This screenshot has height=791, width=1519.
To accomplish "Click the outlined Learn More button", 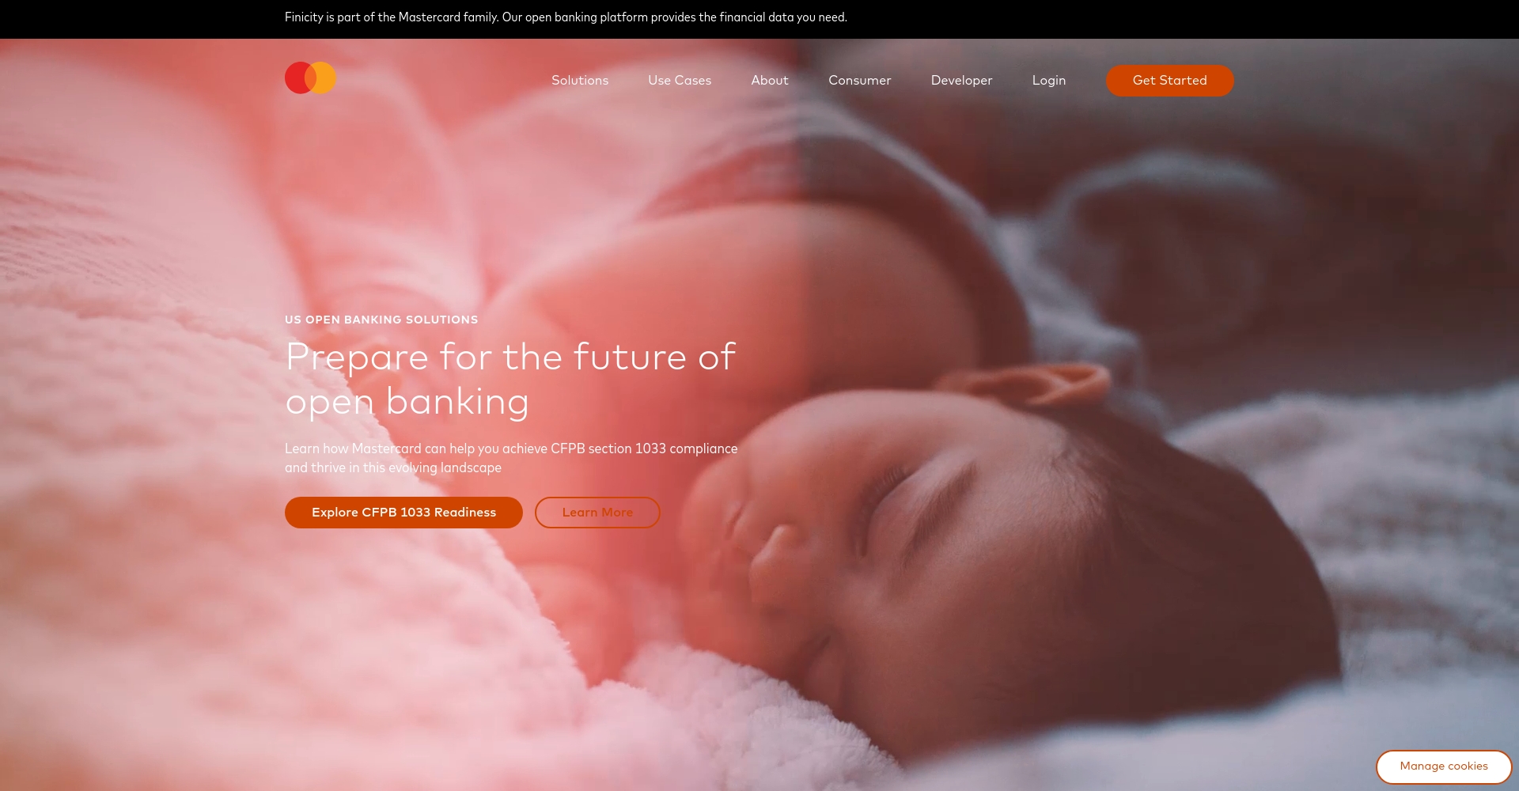I will pos(597,513).
